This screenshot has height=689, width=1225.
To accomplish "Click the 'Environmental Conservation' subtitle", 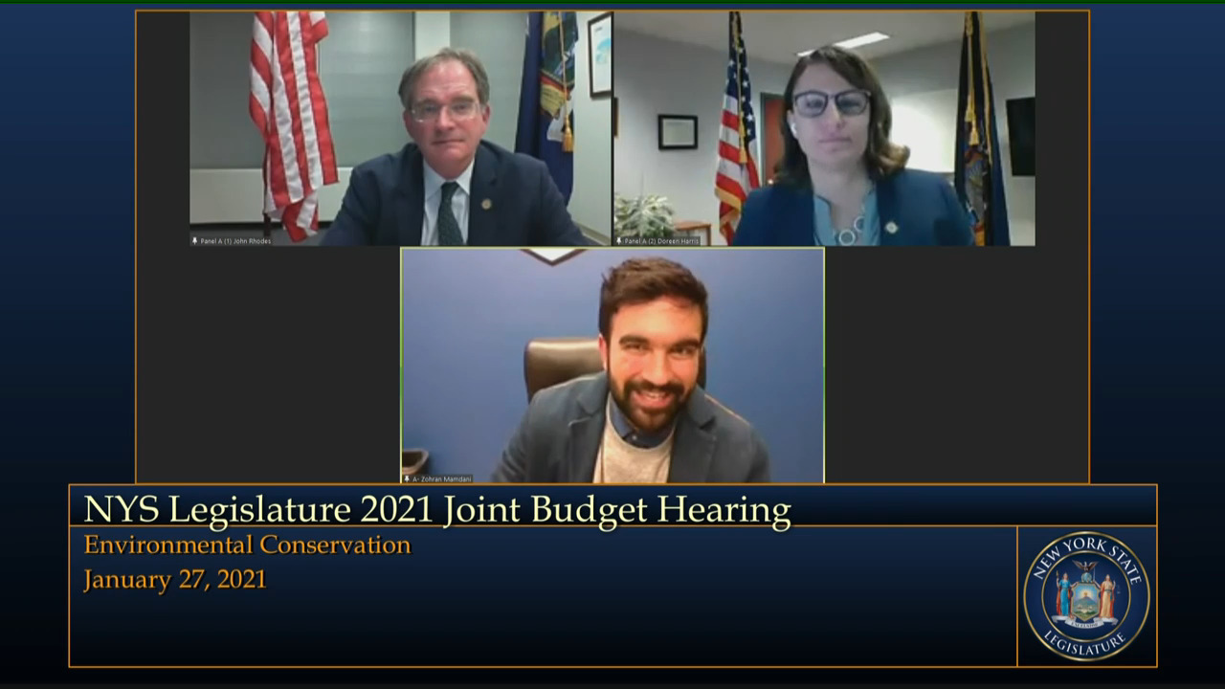I will click(x=247, y=545).
